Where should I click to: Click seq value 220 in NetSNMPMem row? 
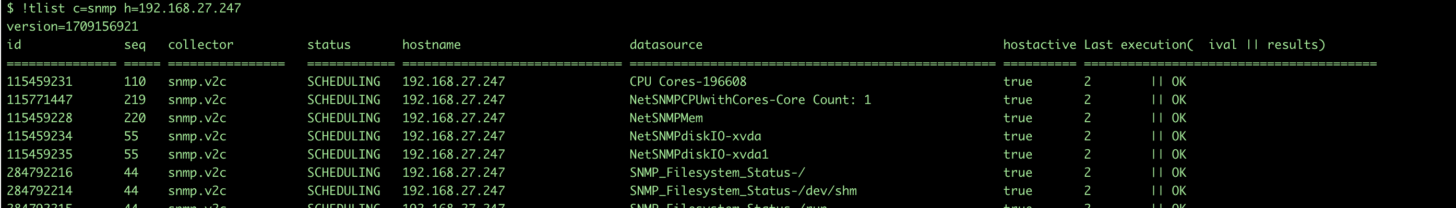[135, 118]
